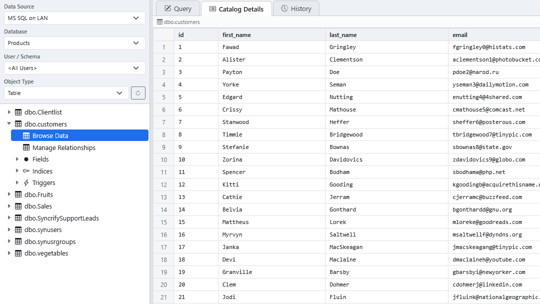Click the email cell pdoe2@narod.ru

494,72
